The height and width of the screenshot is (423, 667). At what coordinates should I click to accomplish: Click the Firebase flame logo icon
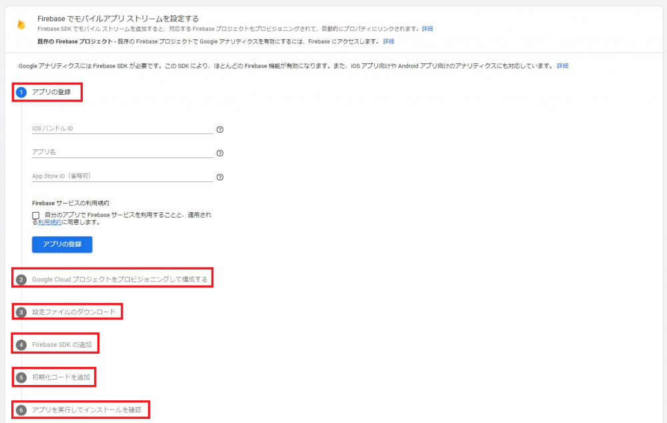tap(21, 24)
